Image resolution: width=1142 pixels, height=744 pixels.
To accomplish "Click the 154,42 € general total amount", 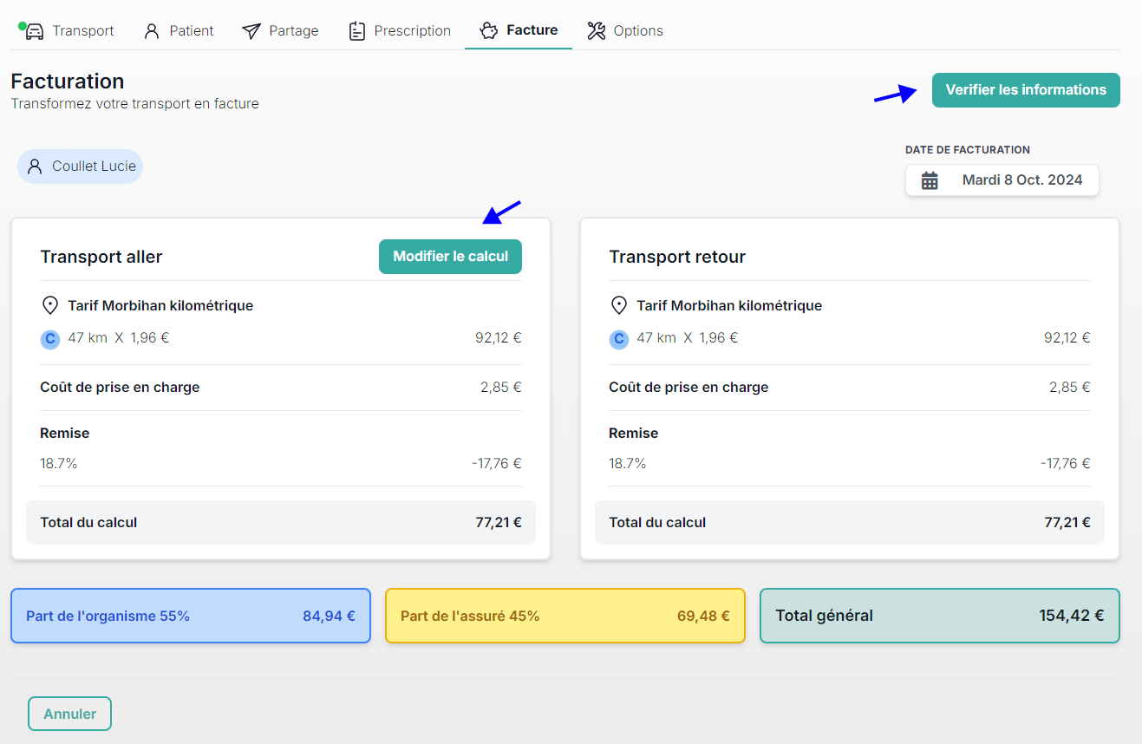I will (1072, 616).
